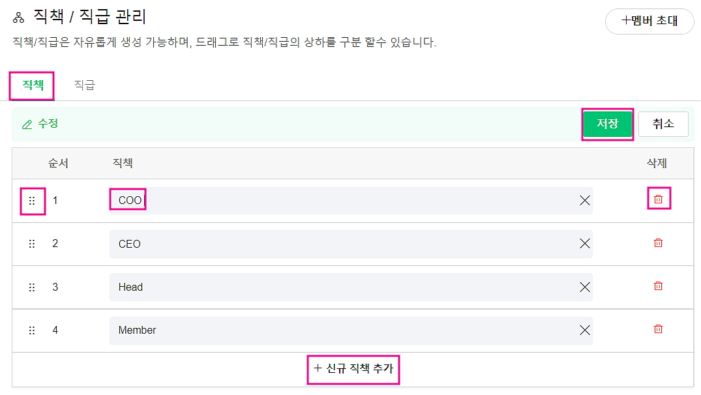This screenshot has height=395, width=701.
Task: Click the drag handle for row 1
Action: [32, 201]
